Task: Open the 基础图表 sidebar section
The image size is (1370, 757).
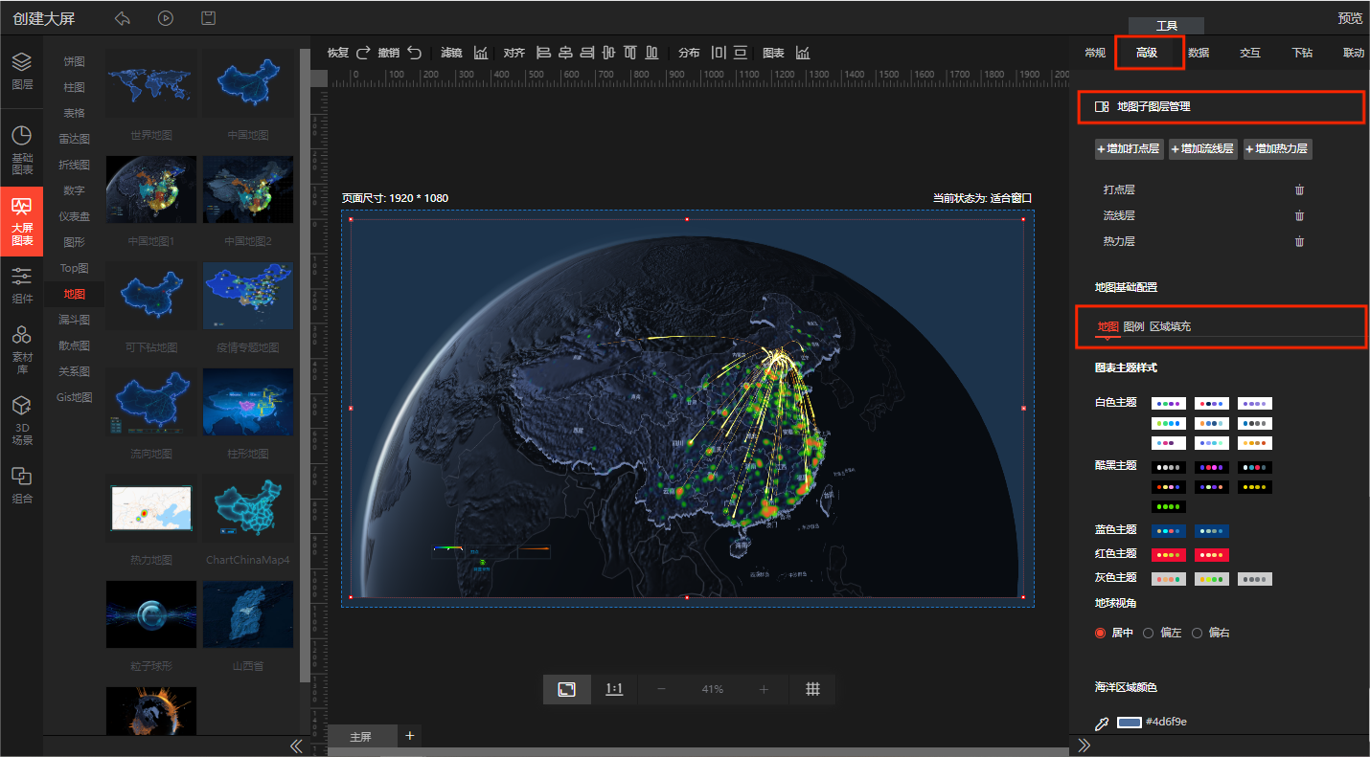Action: [21, 150]
